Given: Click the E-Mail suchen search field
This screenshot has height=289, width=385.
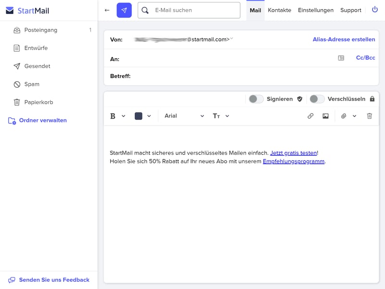Looking at the screenshot, I should pos(195,10).
